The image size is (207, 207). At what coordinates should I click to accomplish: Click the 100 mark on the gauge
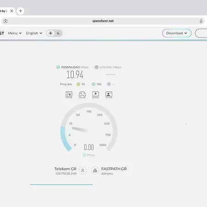[89, 111]
